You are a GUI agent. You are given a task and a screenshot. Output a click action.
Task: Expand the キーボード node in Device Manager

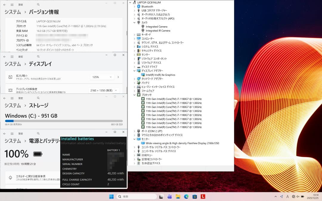click(x=135, y=35)
